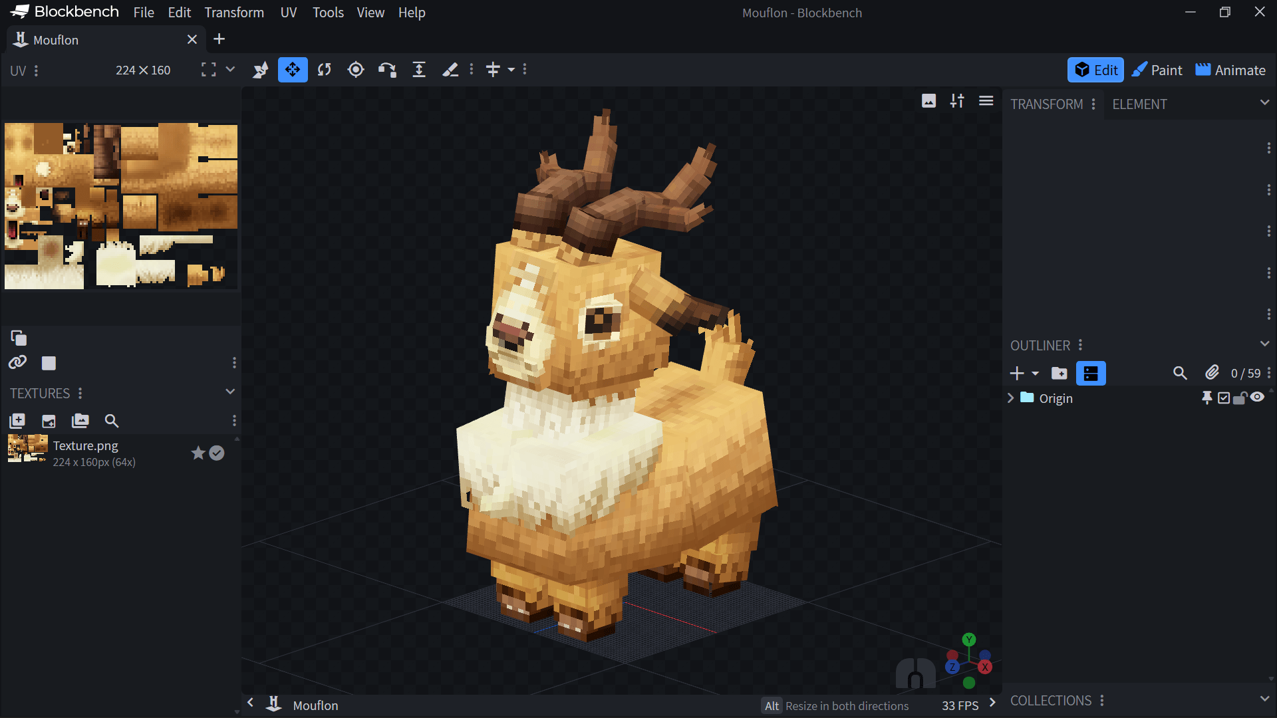The width and height of the screenshot is (1277, 718).
Task: Toggle lock on Origin group
Action: (1240, 398)
